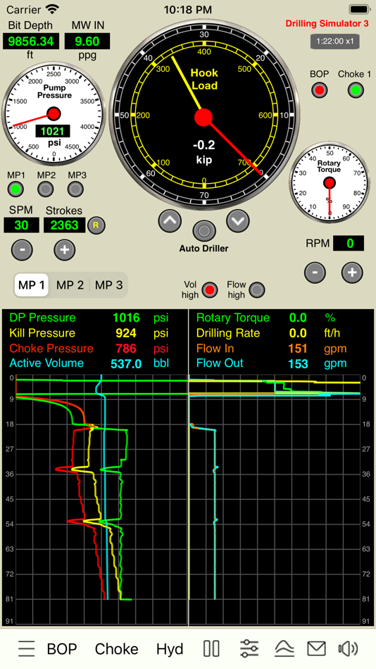Open the Hyd panel
The image size is (376, 669).
click(170, 649)
